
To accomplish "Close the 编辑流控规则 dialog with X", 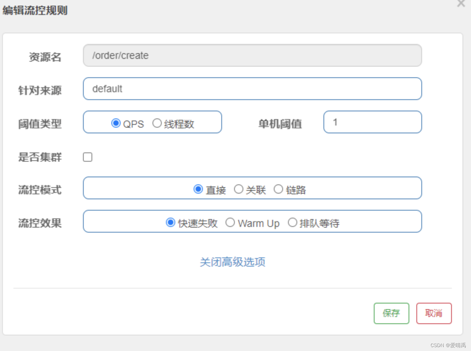I will coord(461,3).
